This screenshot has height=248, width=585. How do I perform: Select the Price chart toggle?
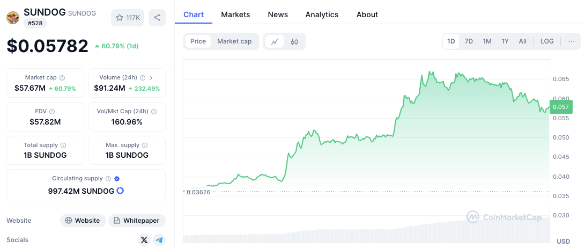pyautogui.click(x=198, y=41)
